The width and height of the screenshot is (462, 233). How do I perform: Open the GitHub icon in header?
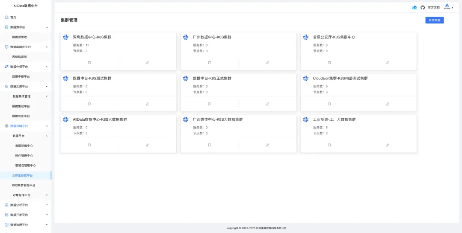423,8
